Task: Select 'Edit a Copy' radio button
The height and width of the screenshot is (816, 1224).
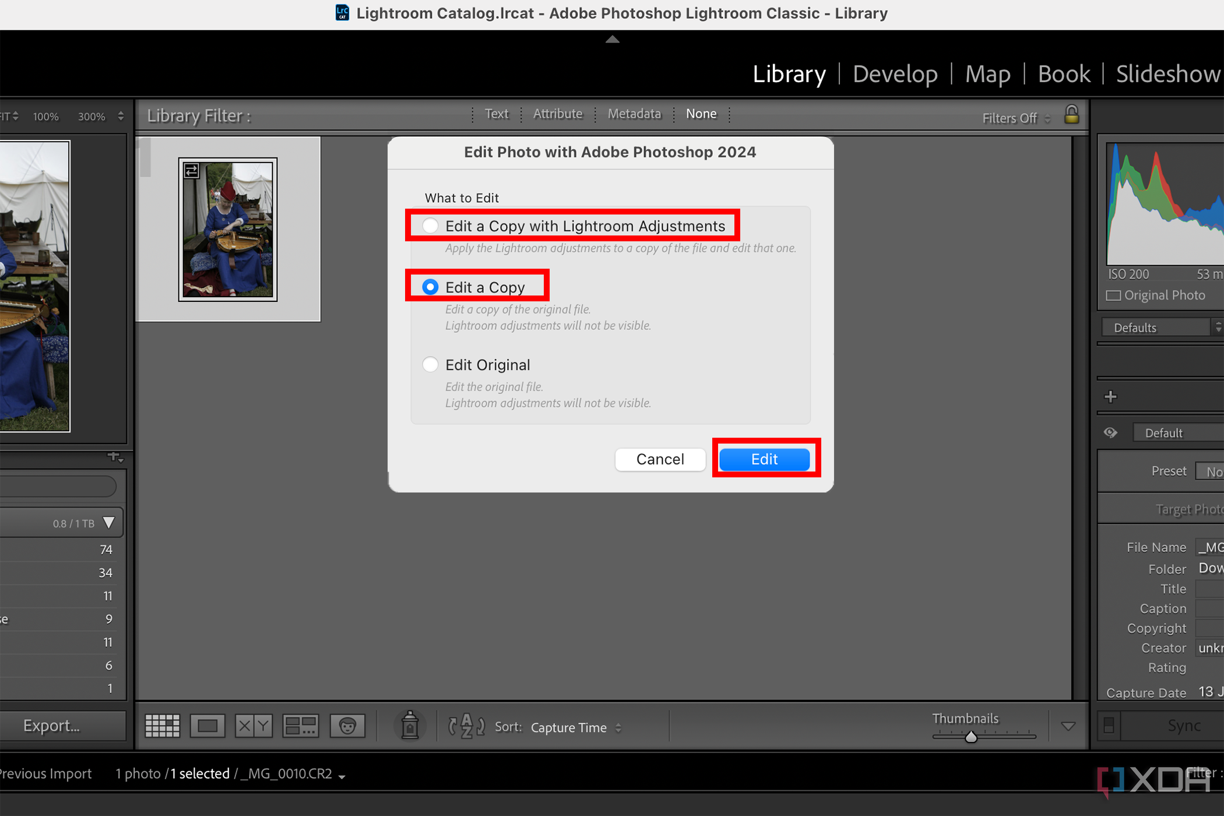Action: [429, 287]
